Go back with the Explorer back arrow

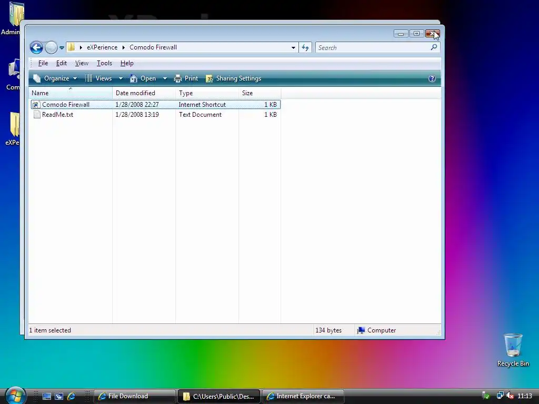click(x=36, y=47)
